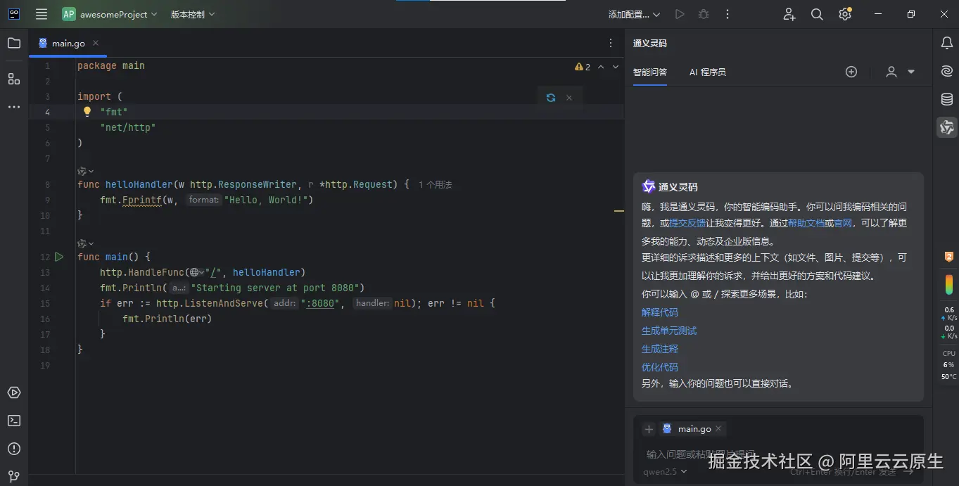Open the Notifications bell
The width and height of the screenshot is (959, 486).
click(947, 43)
